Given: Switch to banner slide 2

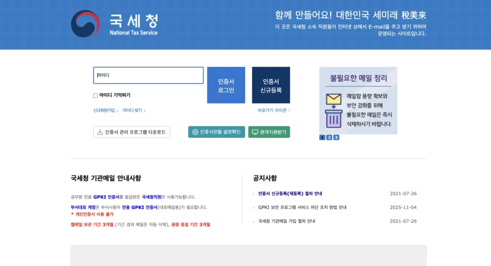Looking at the screenshot, I should coord(329,137).
